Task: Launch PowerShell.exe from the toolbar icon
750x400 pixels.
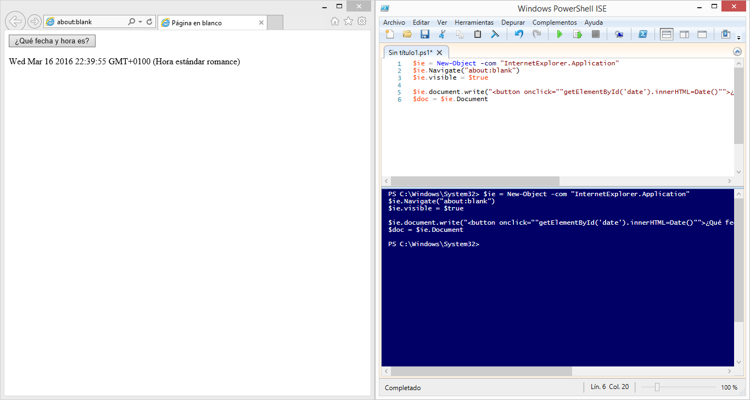Action: click(642, 35)
